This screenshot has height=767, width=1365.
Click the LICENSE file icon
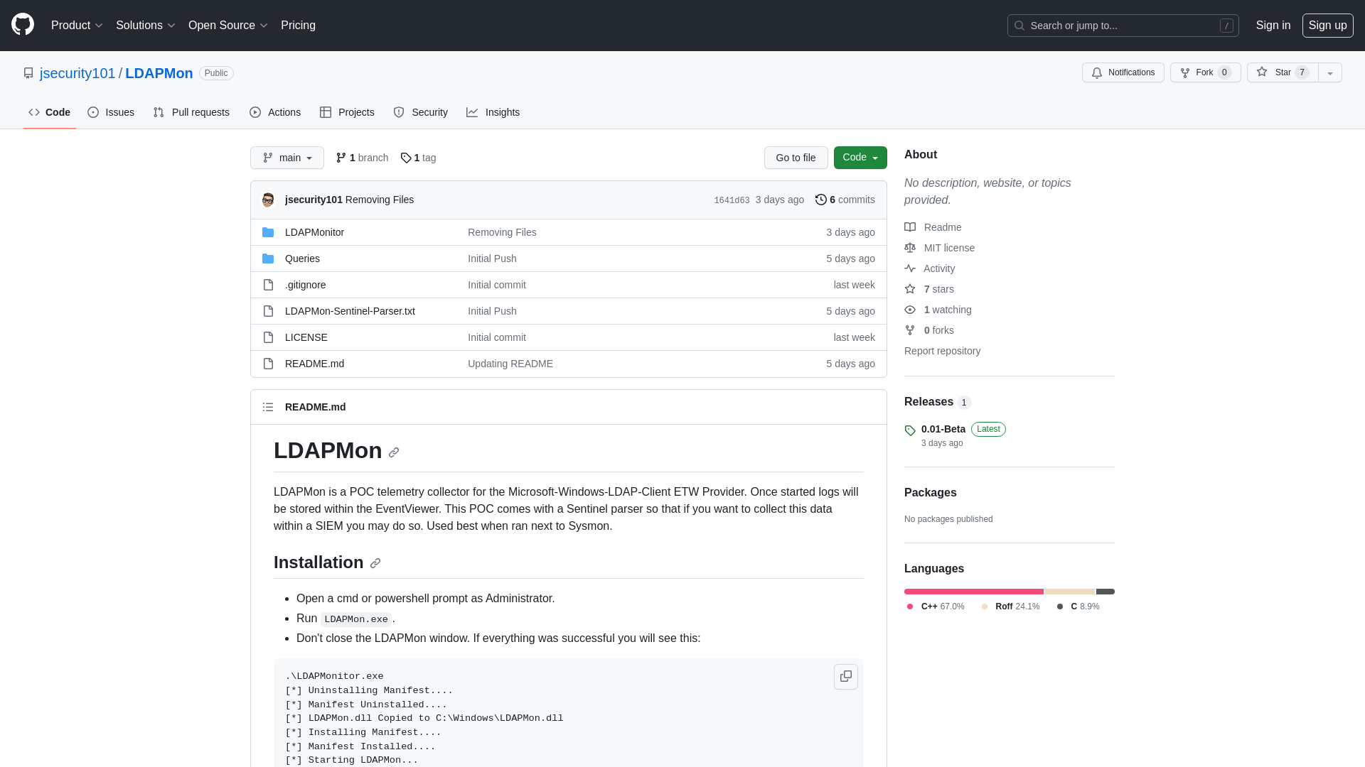(x=268, y=337)
